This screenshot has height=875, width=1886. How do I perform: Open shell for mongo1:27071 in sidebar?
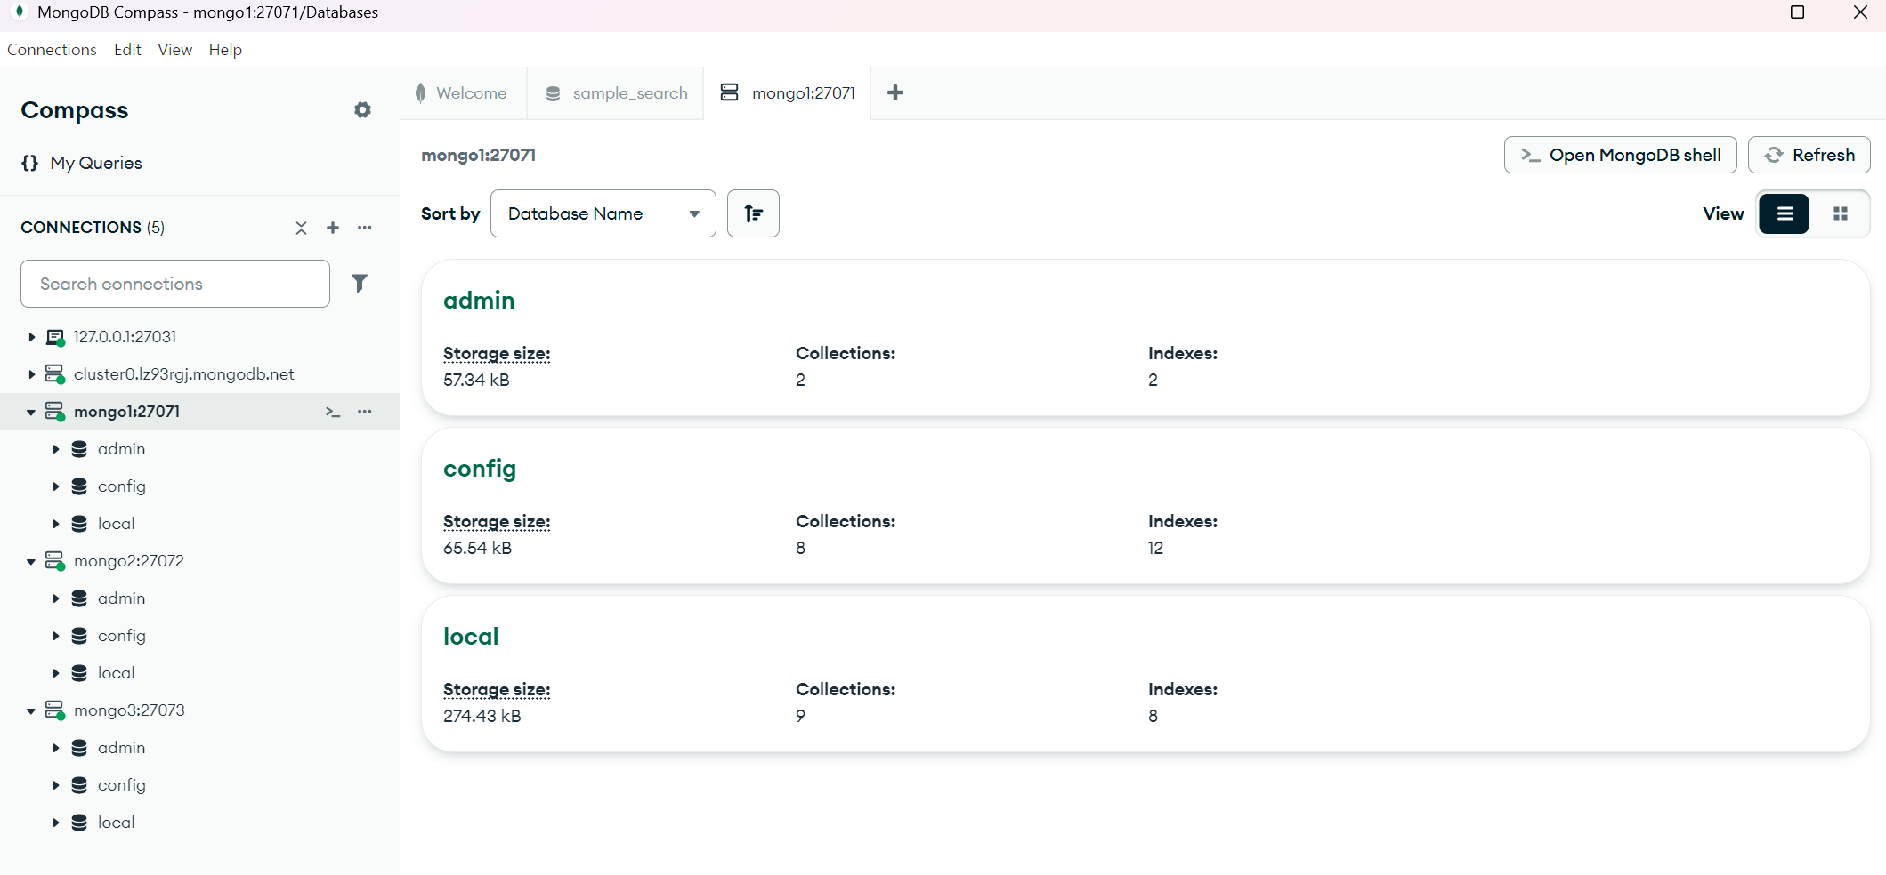point(333,412)
